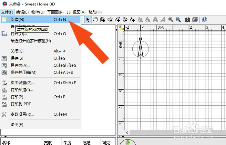The height and width of the screenshot is (145, 226).
Task: Expand 最近打开的家居模型(H) submenu
Action: pos(40,41)
